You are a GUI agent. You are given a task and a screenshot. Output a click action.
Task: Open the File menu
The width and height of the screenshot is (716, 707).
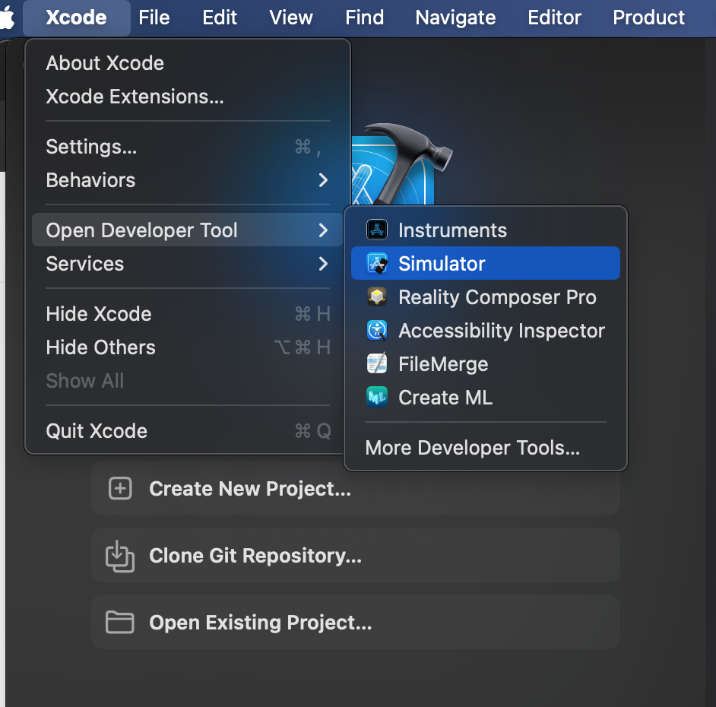(x=154, y=17)
